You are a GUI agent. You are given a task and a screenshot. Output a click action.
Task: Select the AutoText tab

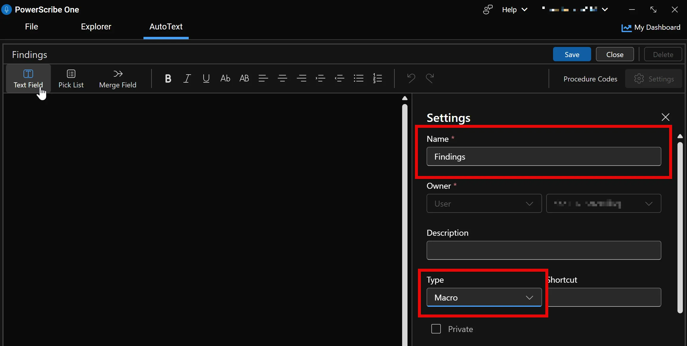click(166, 27)
